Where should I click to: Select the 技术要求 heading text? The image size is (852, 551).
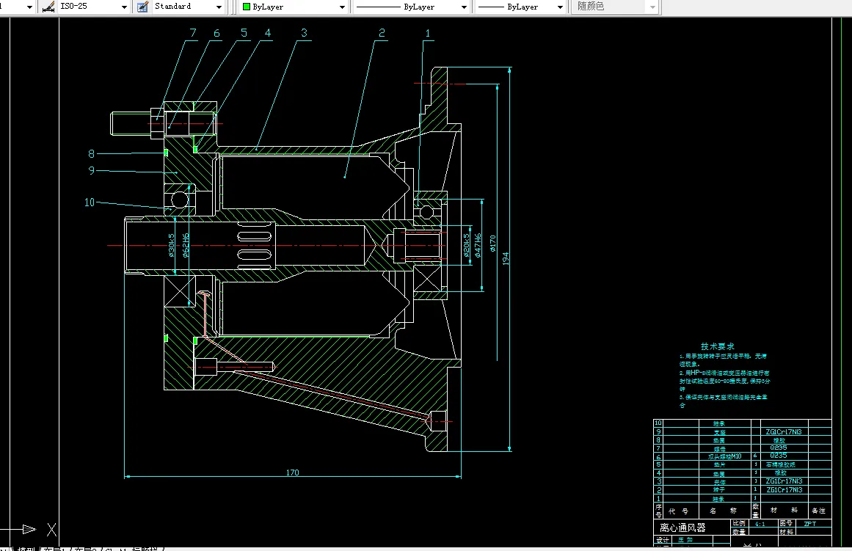(x=717, y=346)
